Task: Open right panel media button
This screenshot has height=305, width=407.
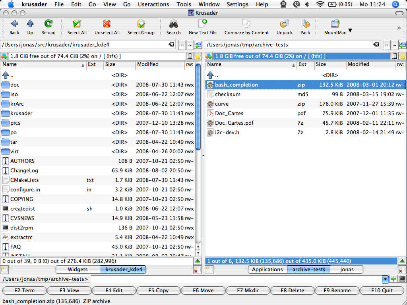Action: point(209,56)
